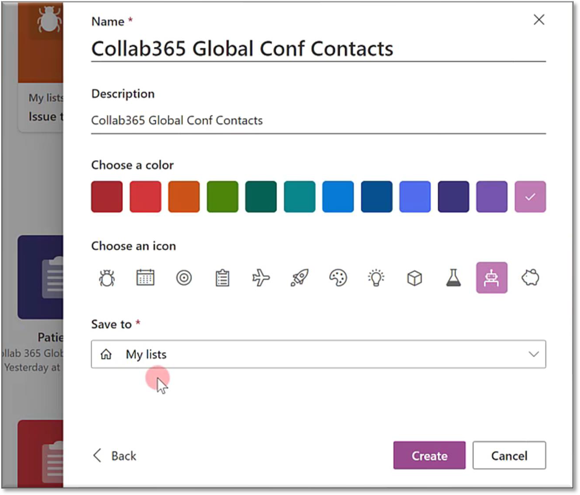580x495 pixels.
Task: Pick the target bullseye icon
Action: coord(184,278)
